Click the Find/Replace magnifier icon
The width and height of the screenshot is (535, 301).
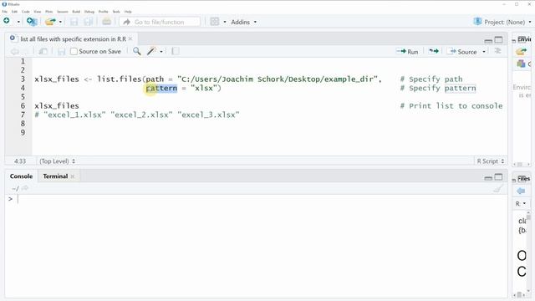point(137,51)
